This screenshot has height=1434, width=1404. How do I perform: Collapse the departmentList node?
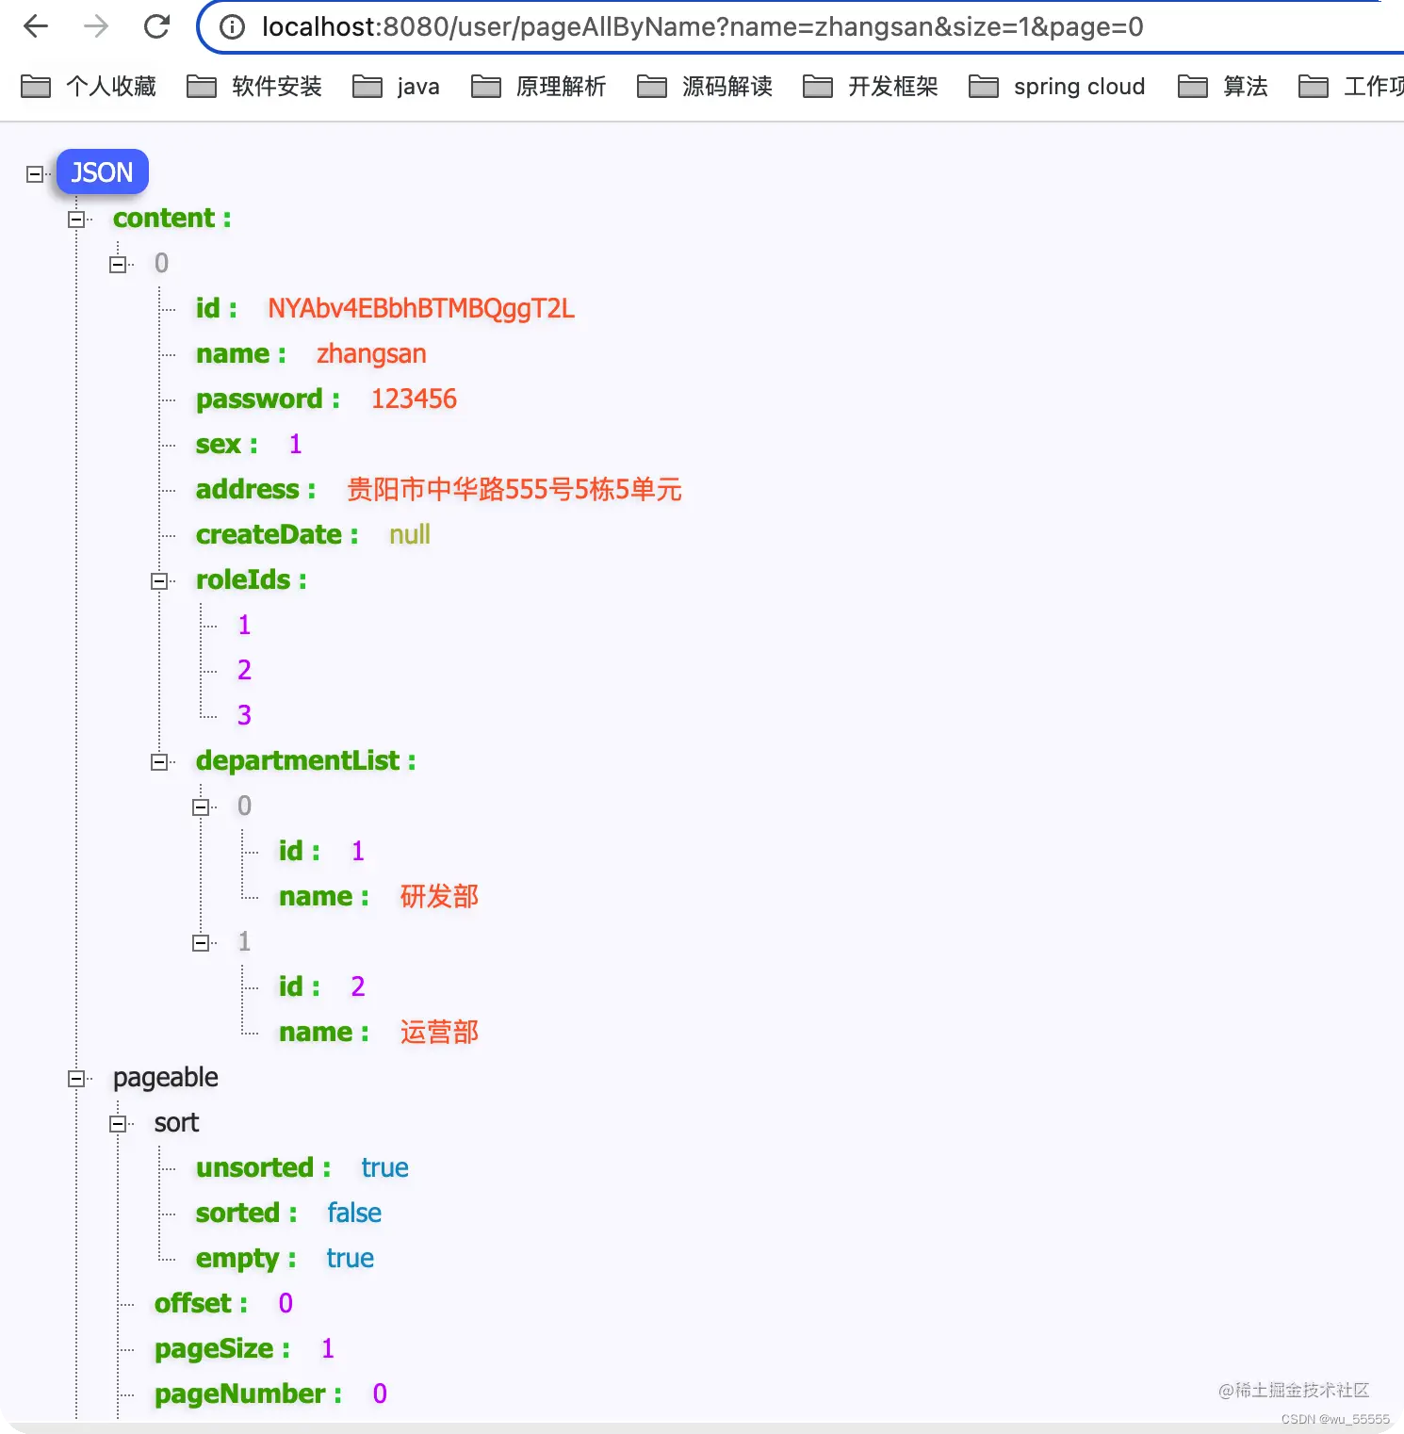coord(160,761)
